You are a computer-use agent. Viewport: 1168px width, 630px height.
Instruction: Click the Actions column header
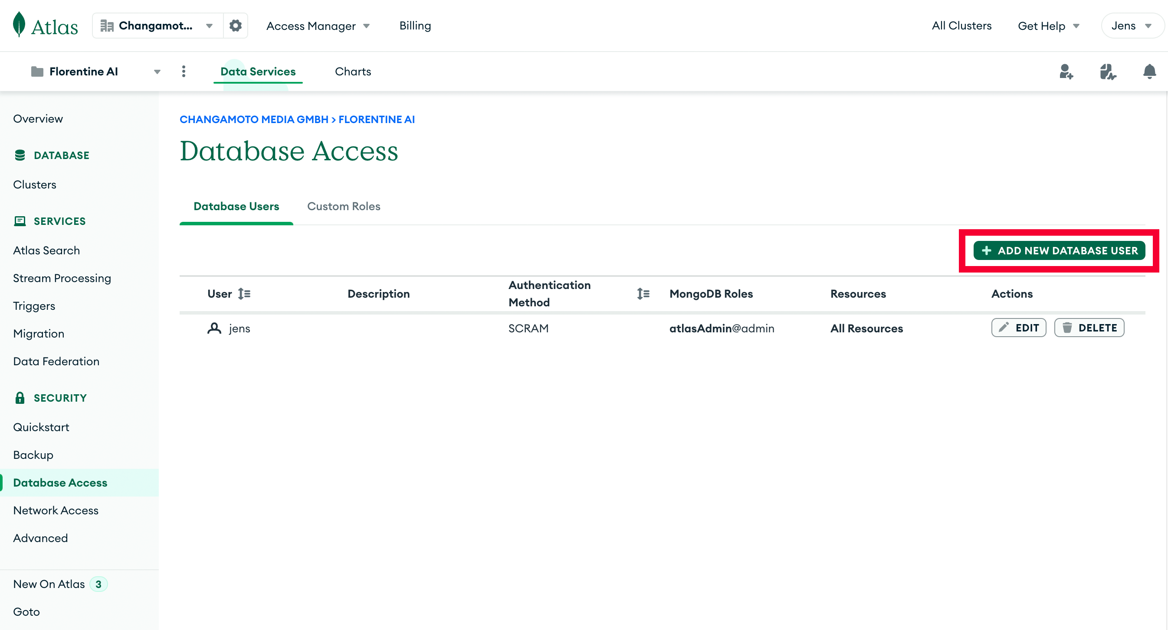point(1011,294)
